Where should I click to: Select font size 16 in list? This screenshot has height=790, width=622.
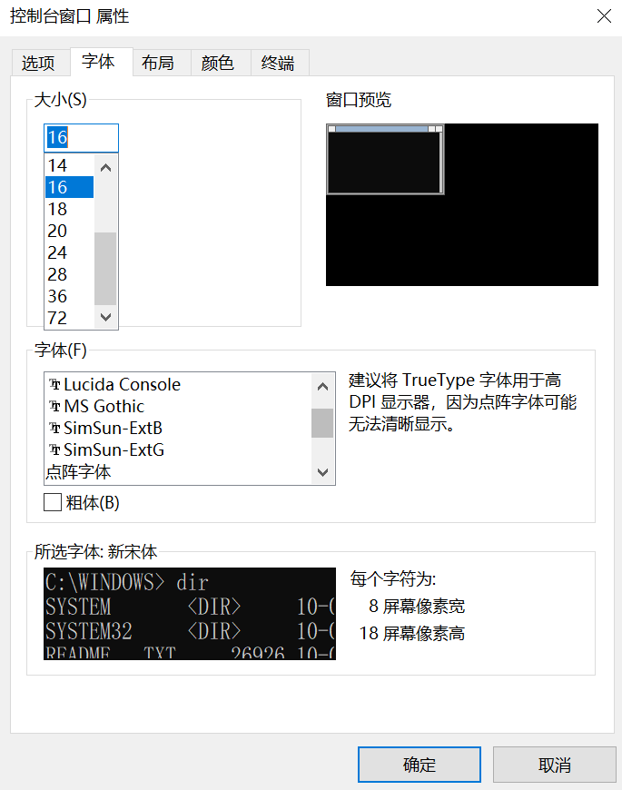(69, 187)
